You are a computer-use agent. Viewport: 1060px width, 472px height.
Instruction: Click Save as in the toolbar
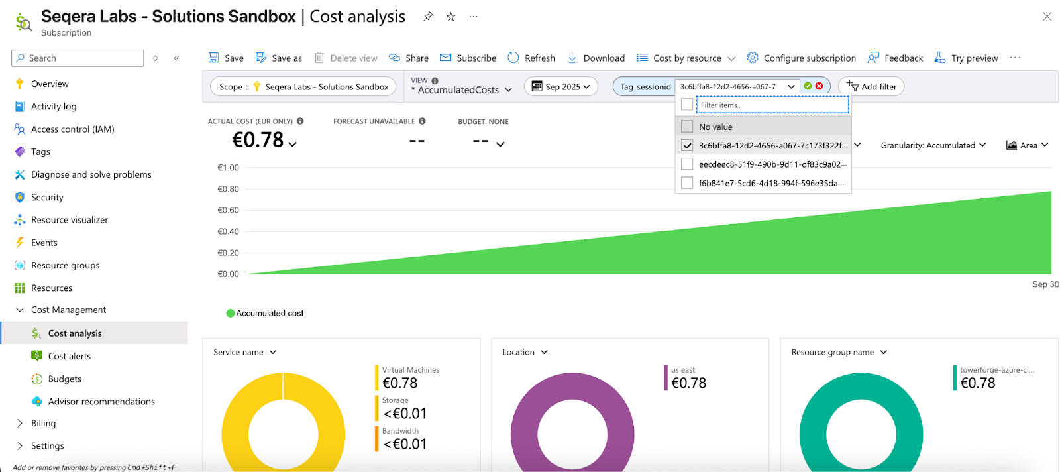point(279,58)
